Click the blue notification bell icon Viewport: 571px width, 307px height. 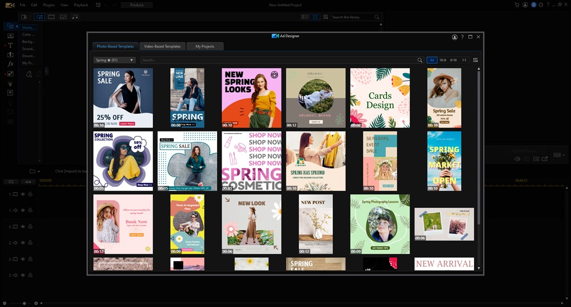[x=533, y=5]
